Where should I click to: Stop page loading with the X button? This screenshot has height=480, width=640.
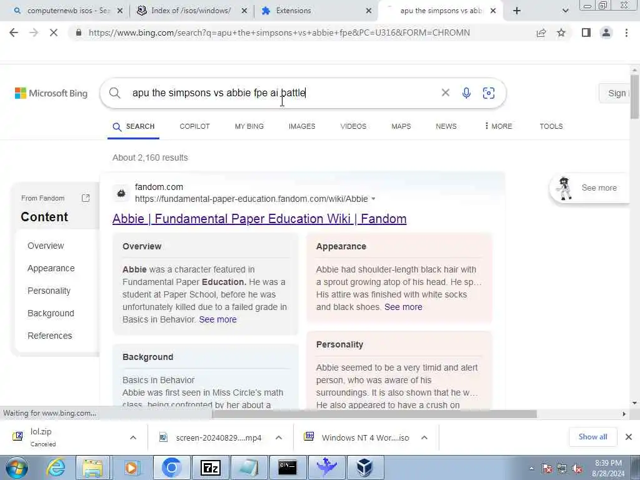[x=54, y=32]
